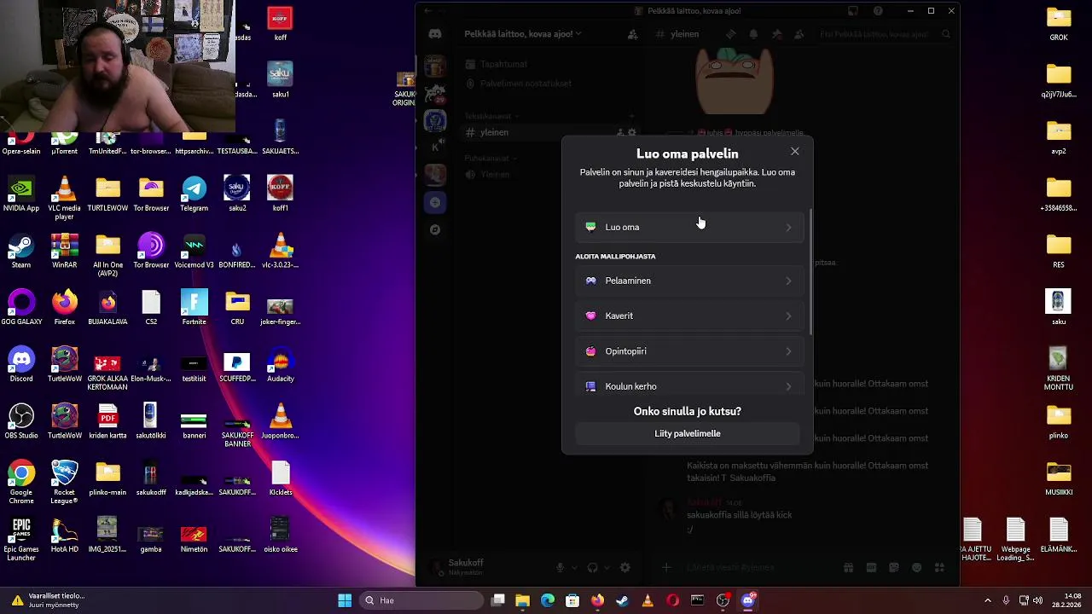
Task: Select the GROK folder on desktop
Action: click(1059, 23)
